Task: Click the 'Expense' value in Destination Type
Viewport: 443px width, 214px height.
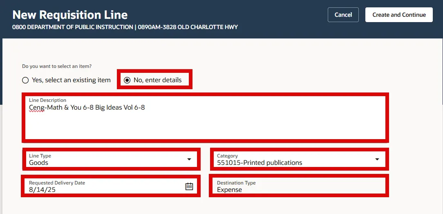Action: click(x=229, y=190)
